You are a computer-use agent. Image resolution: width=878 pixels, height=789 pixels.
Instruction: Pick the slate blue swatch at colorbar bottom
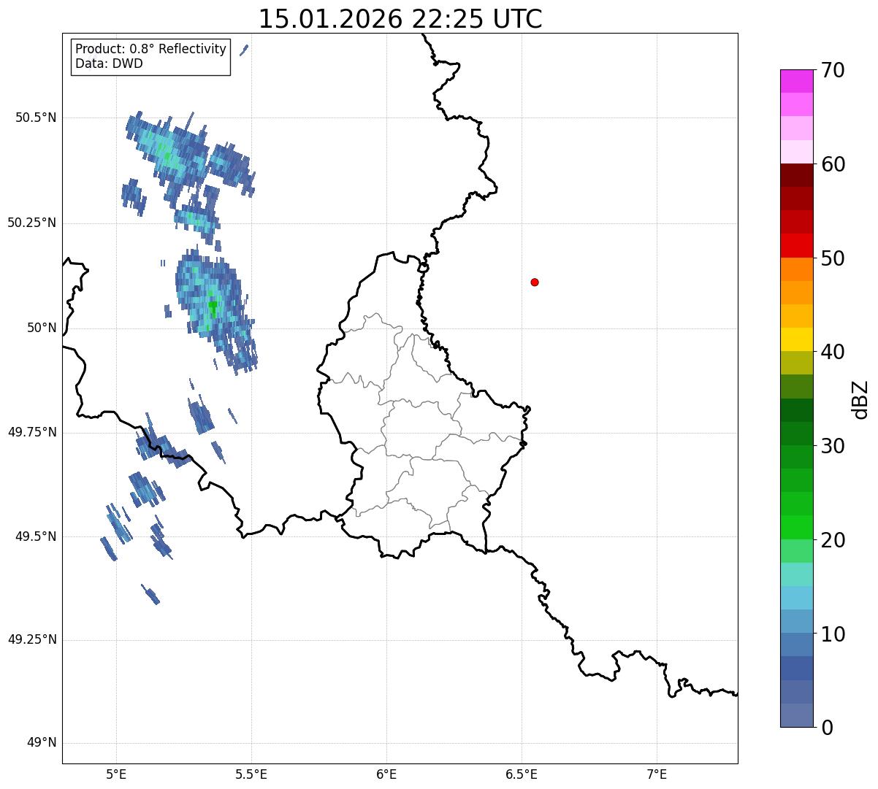coord(796,715)
